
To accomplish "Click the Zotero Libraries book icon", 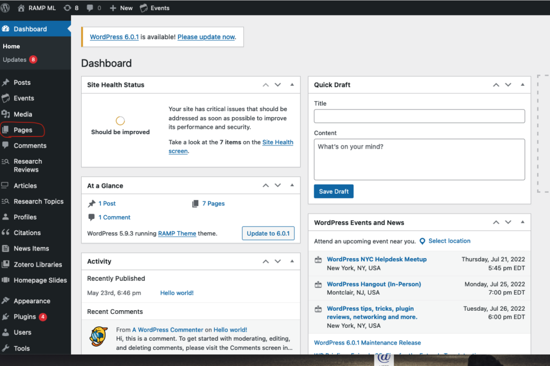I will (5, 264).
